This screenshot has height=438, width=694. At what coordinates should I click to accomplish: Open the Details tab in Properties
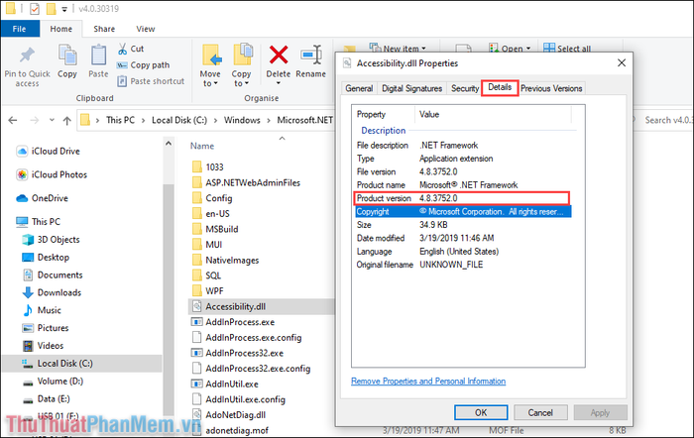pos(500,87)
